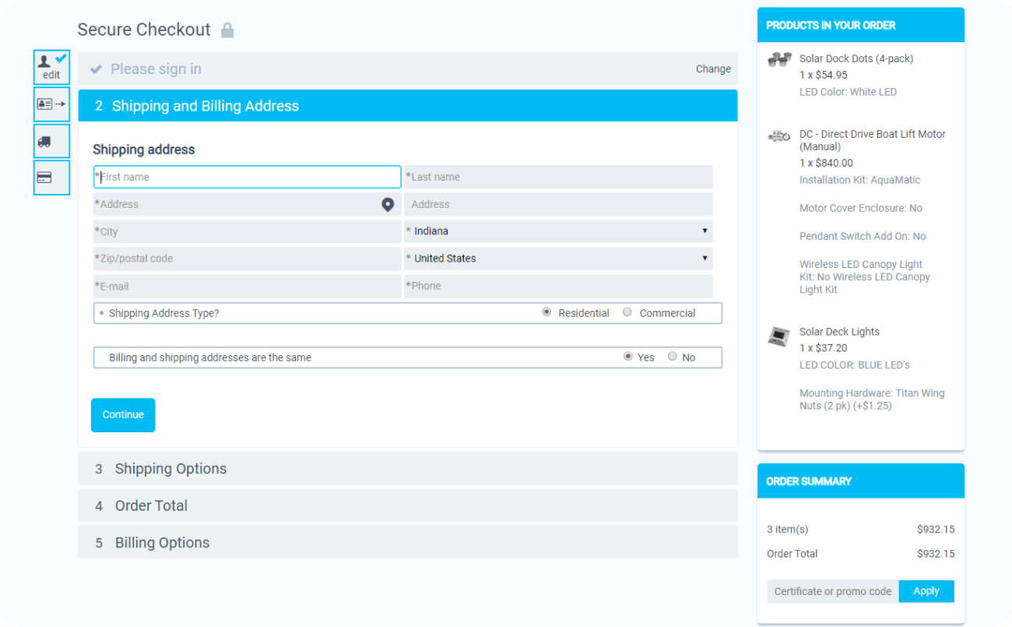Open the shipping truck step icon
The height and width of the screenshot is (627, 1012).
click(x=51, y=141)
